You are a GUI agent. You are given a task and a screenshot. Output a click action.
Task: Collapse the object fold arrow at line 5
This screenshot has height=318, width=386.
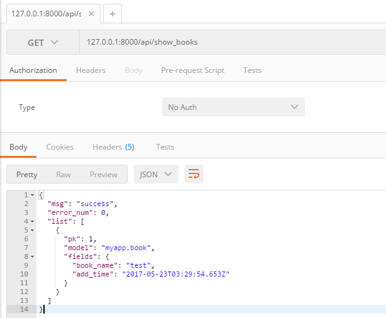pyautogui.click(x=32, y=230)
